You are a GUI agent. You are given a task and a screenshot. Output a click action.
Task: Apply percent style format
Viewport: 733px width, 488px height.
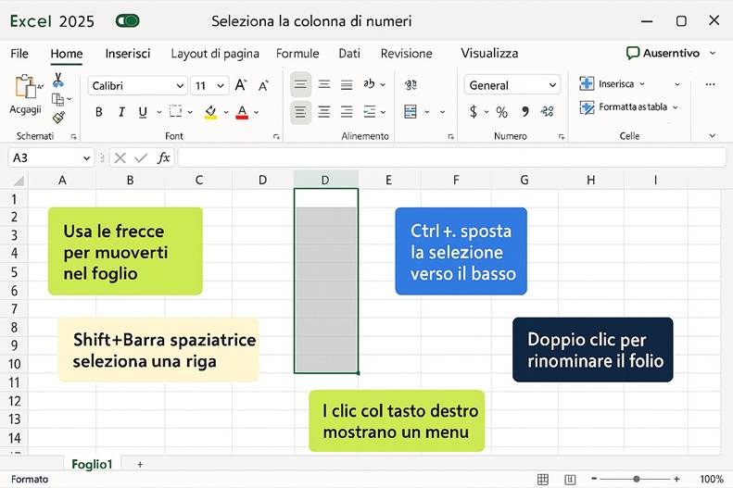coord(502,112)
